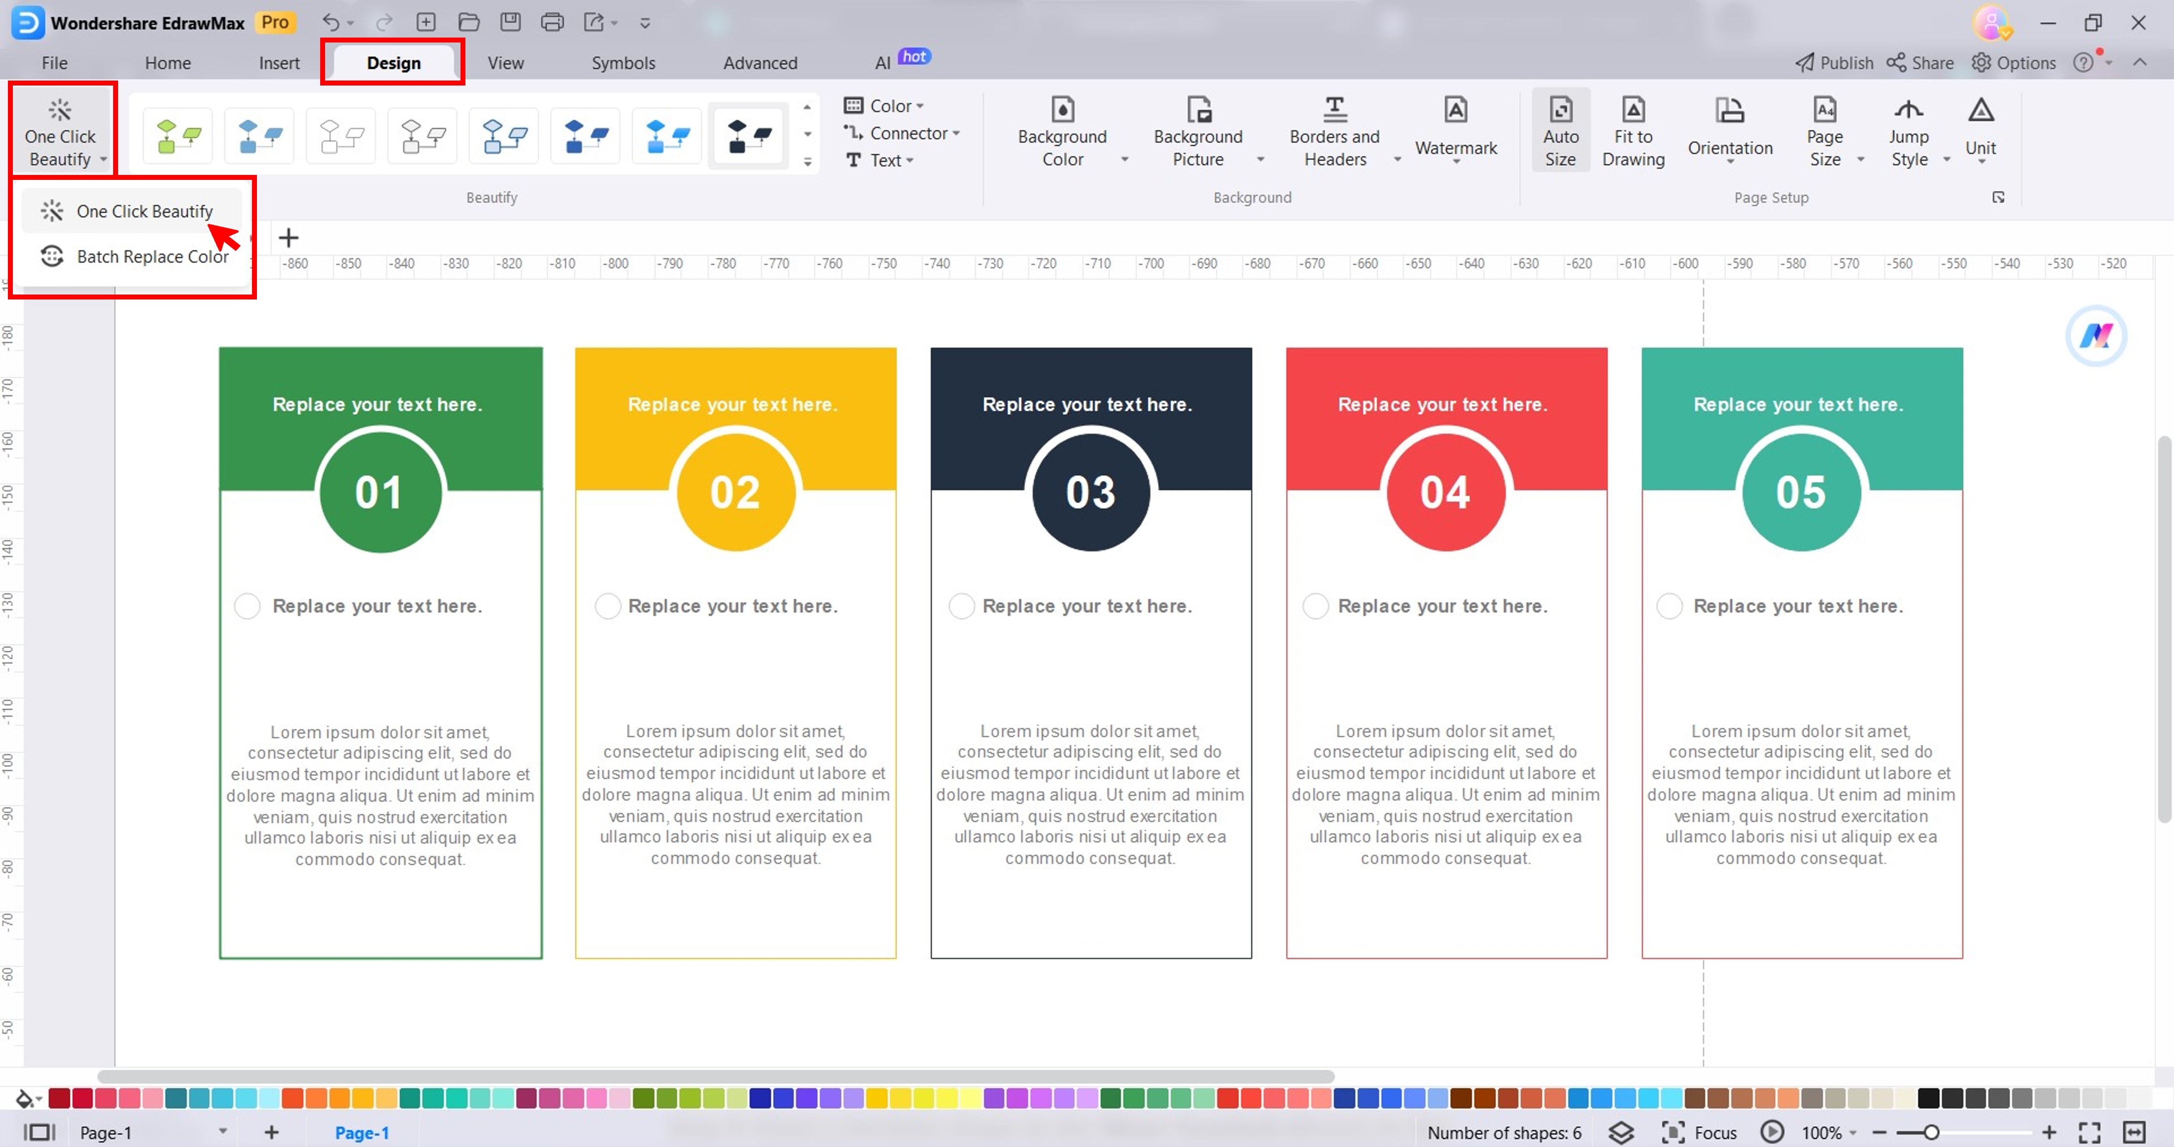Switch to the Symbols ribbon tab
This screenshot has height=1147, width=2174.
[623, 63]
